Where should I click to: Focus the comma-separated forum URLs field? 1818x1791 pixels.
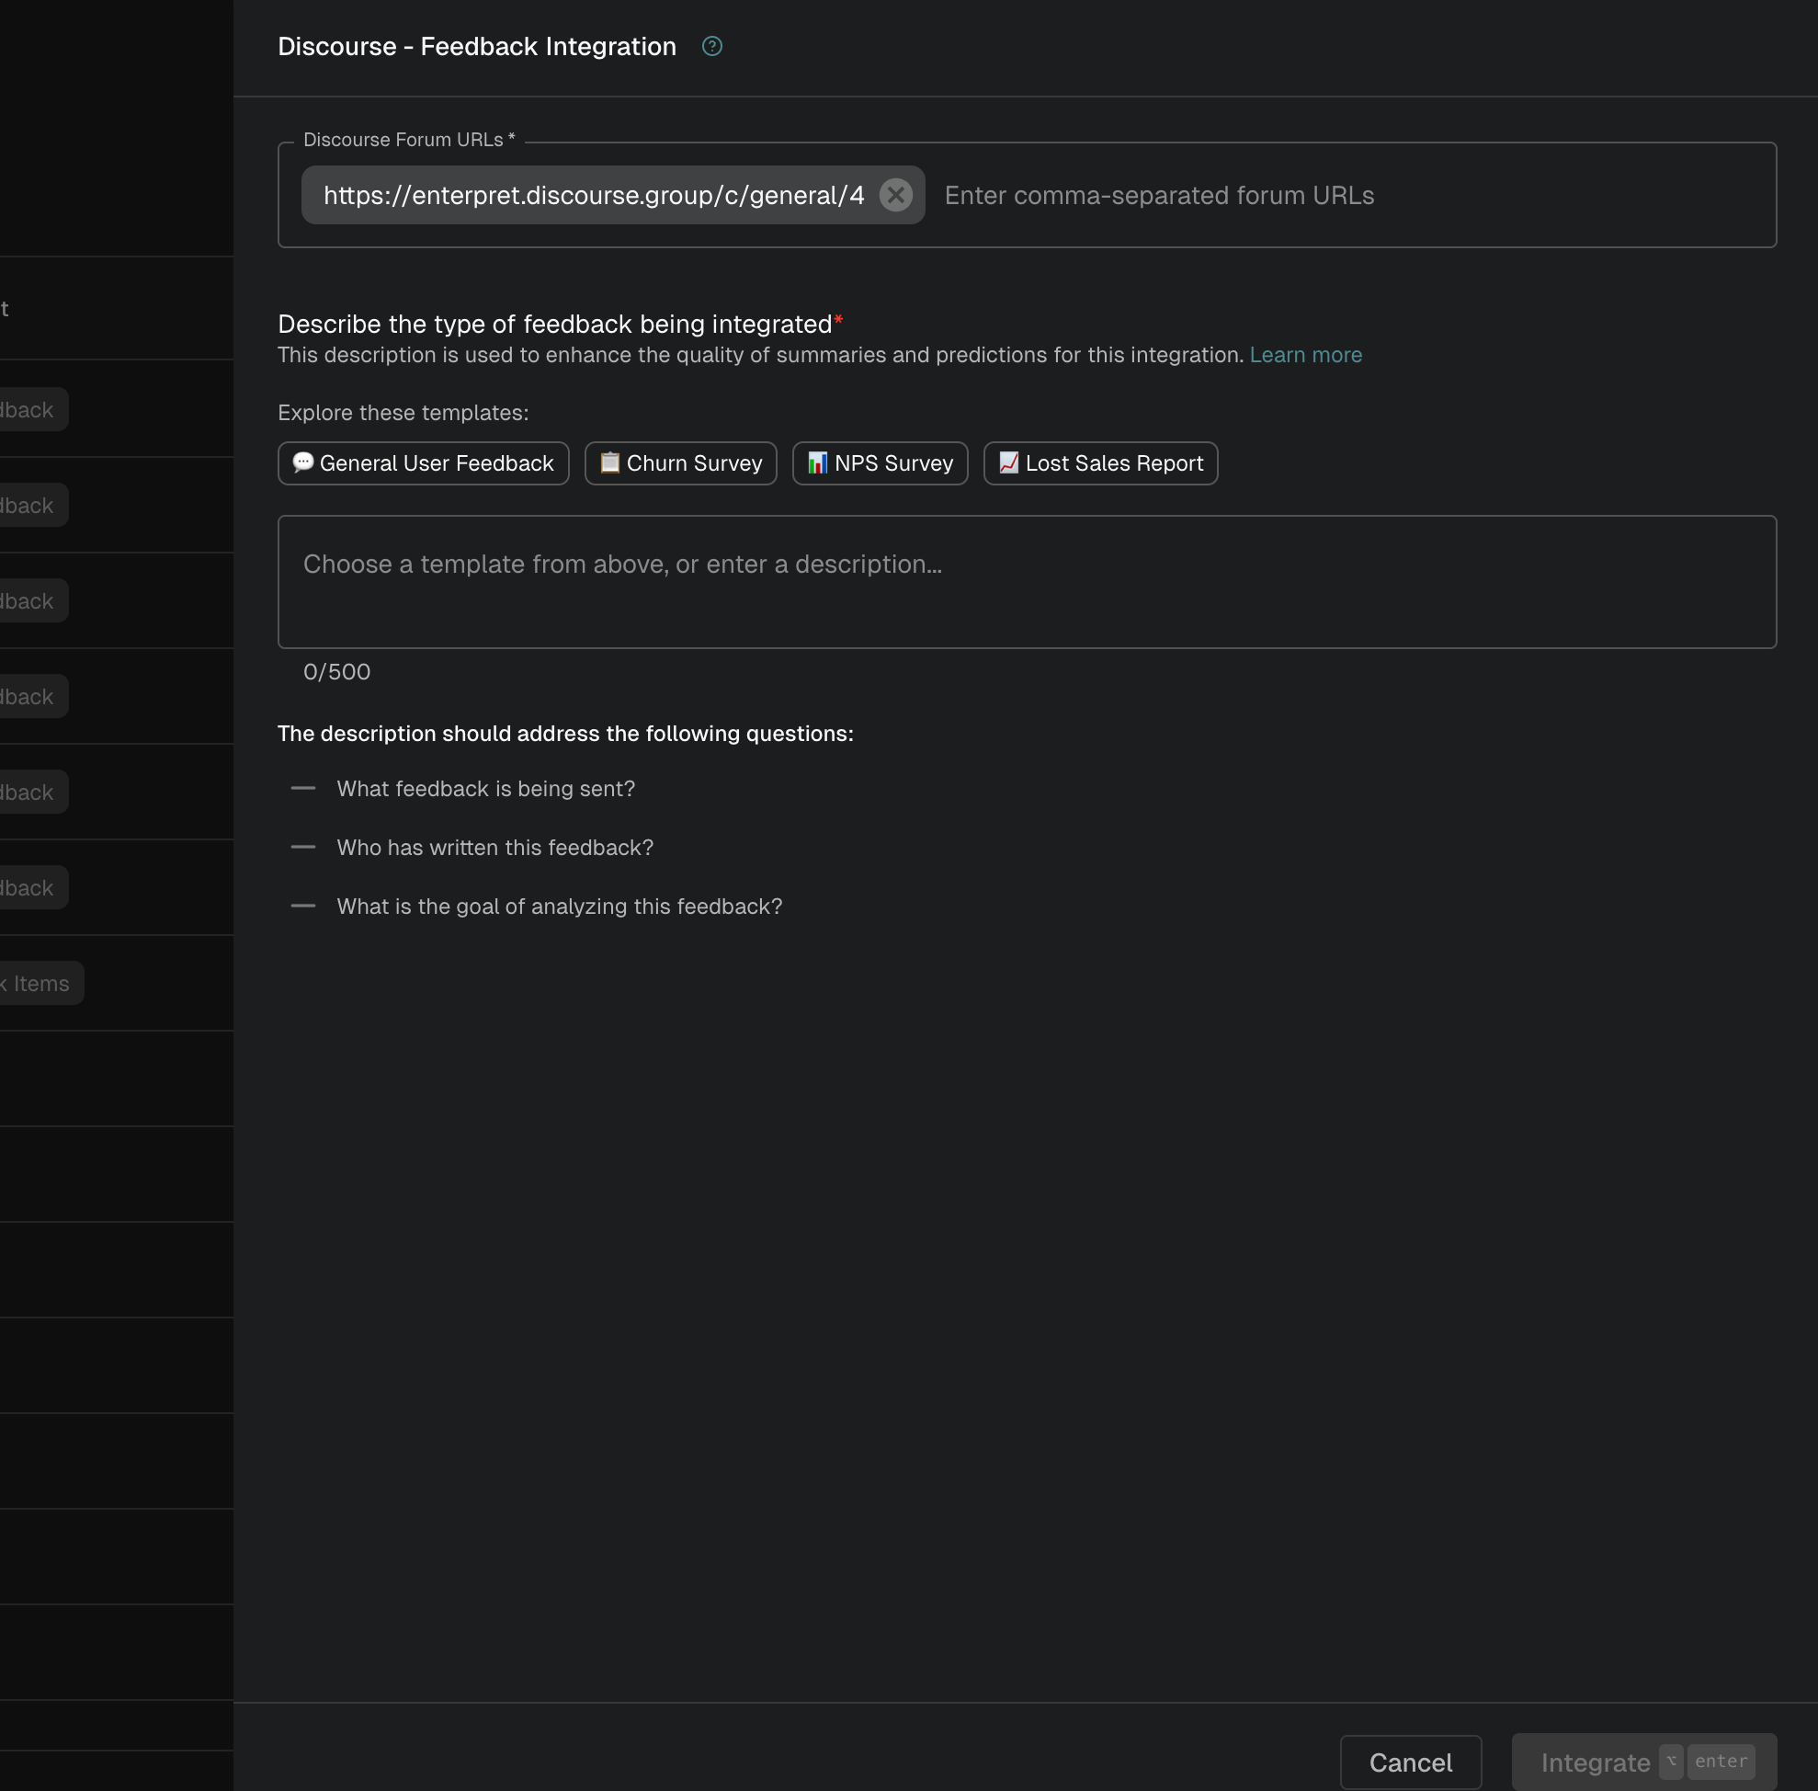[1349, 195]
